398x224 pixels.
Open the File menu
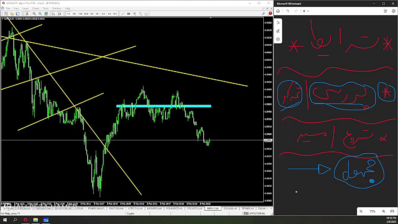[8, 8]
